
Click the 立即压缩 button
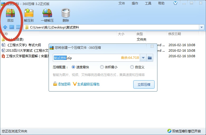coord(144,84)
